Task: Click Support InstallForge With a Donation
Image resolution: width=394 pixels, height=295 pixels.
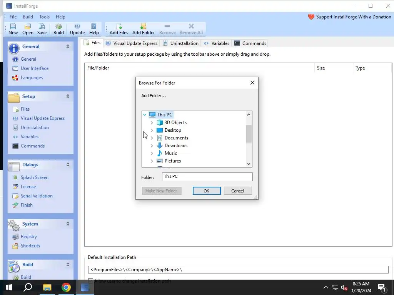Action: pos(354,17)
